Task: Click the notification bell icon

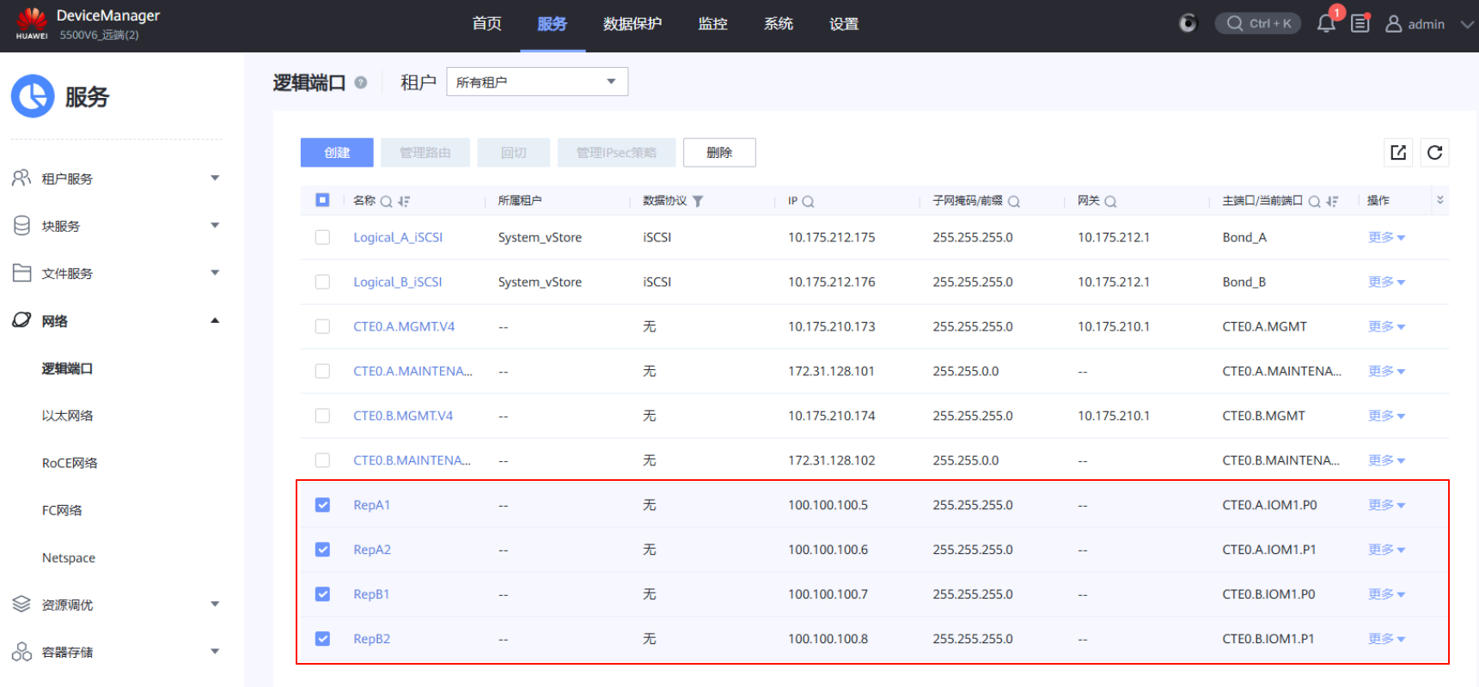Action: (1325, 24)
